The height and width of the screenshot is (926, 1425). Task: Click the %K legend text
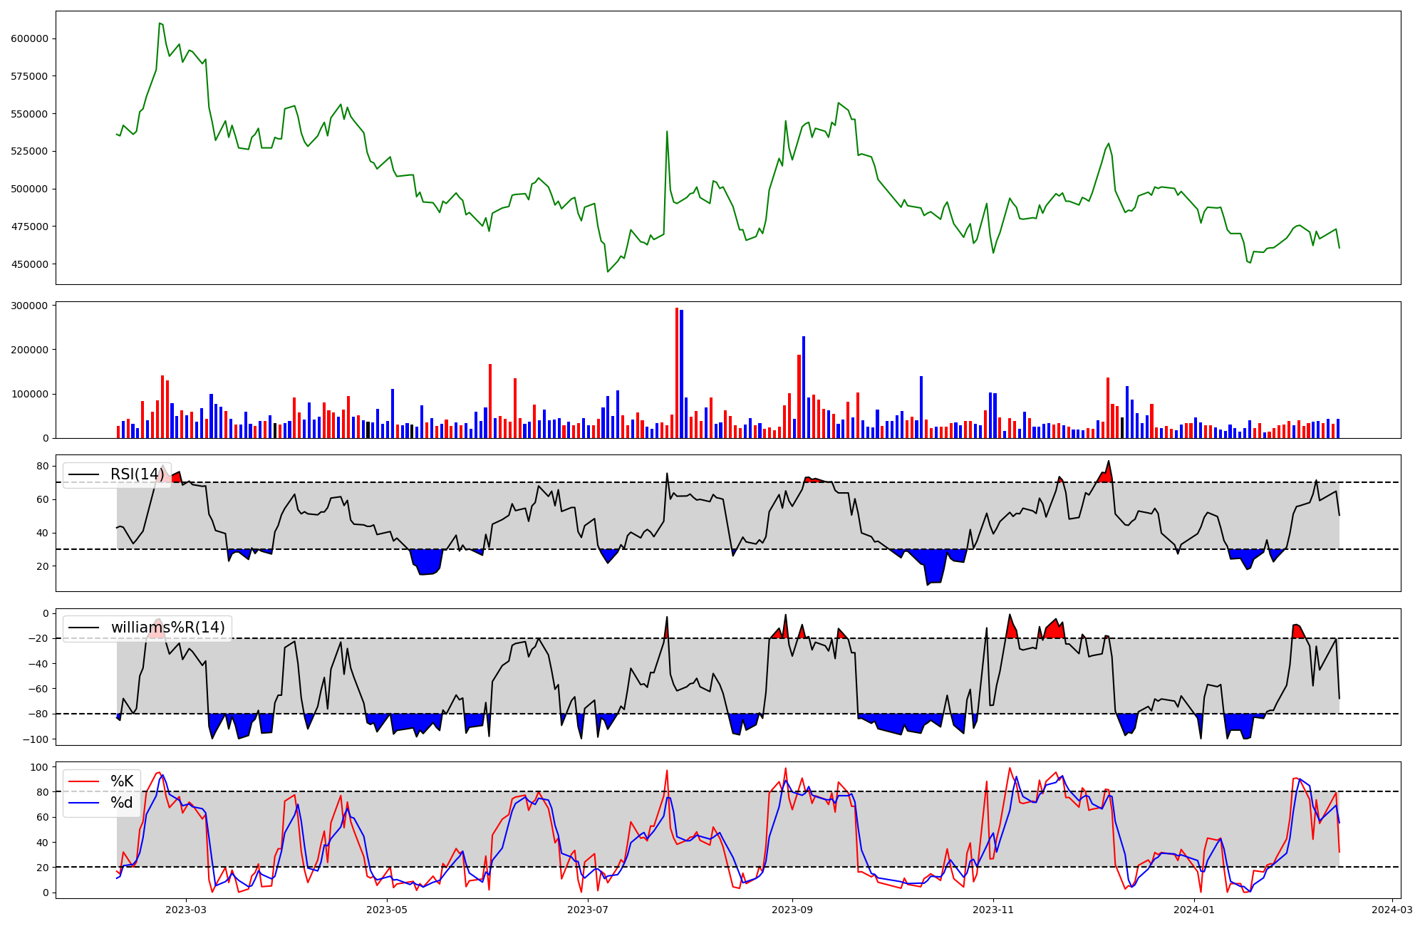tap(122, 781)
